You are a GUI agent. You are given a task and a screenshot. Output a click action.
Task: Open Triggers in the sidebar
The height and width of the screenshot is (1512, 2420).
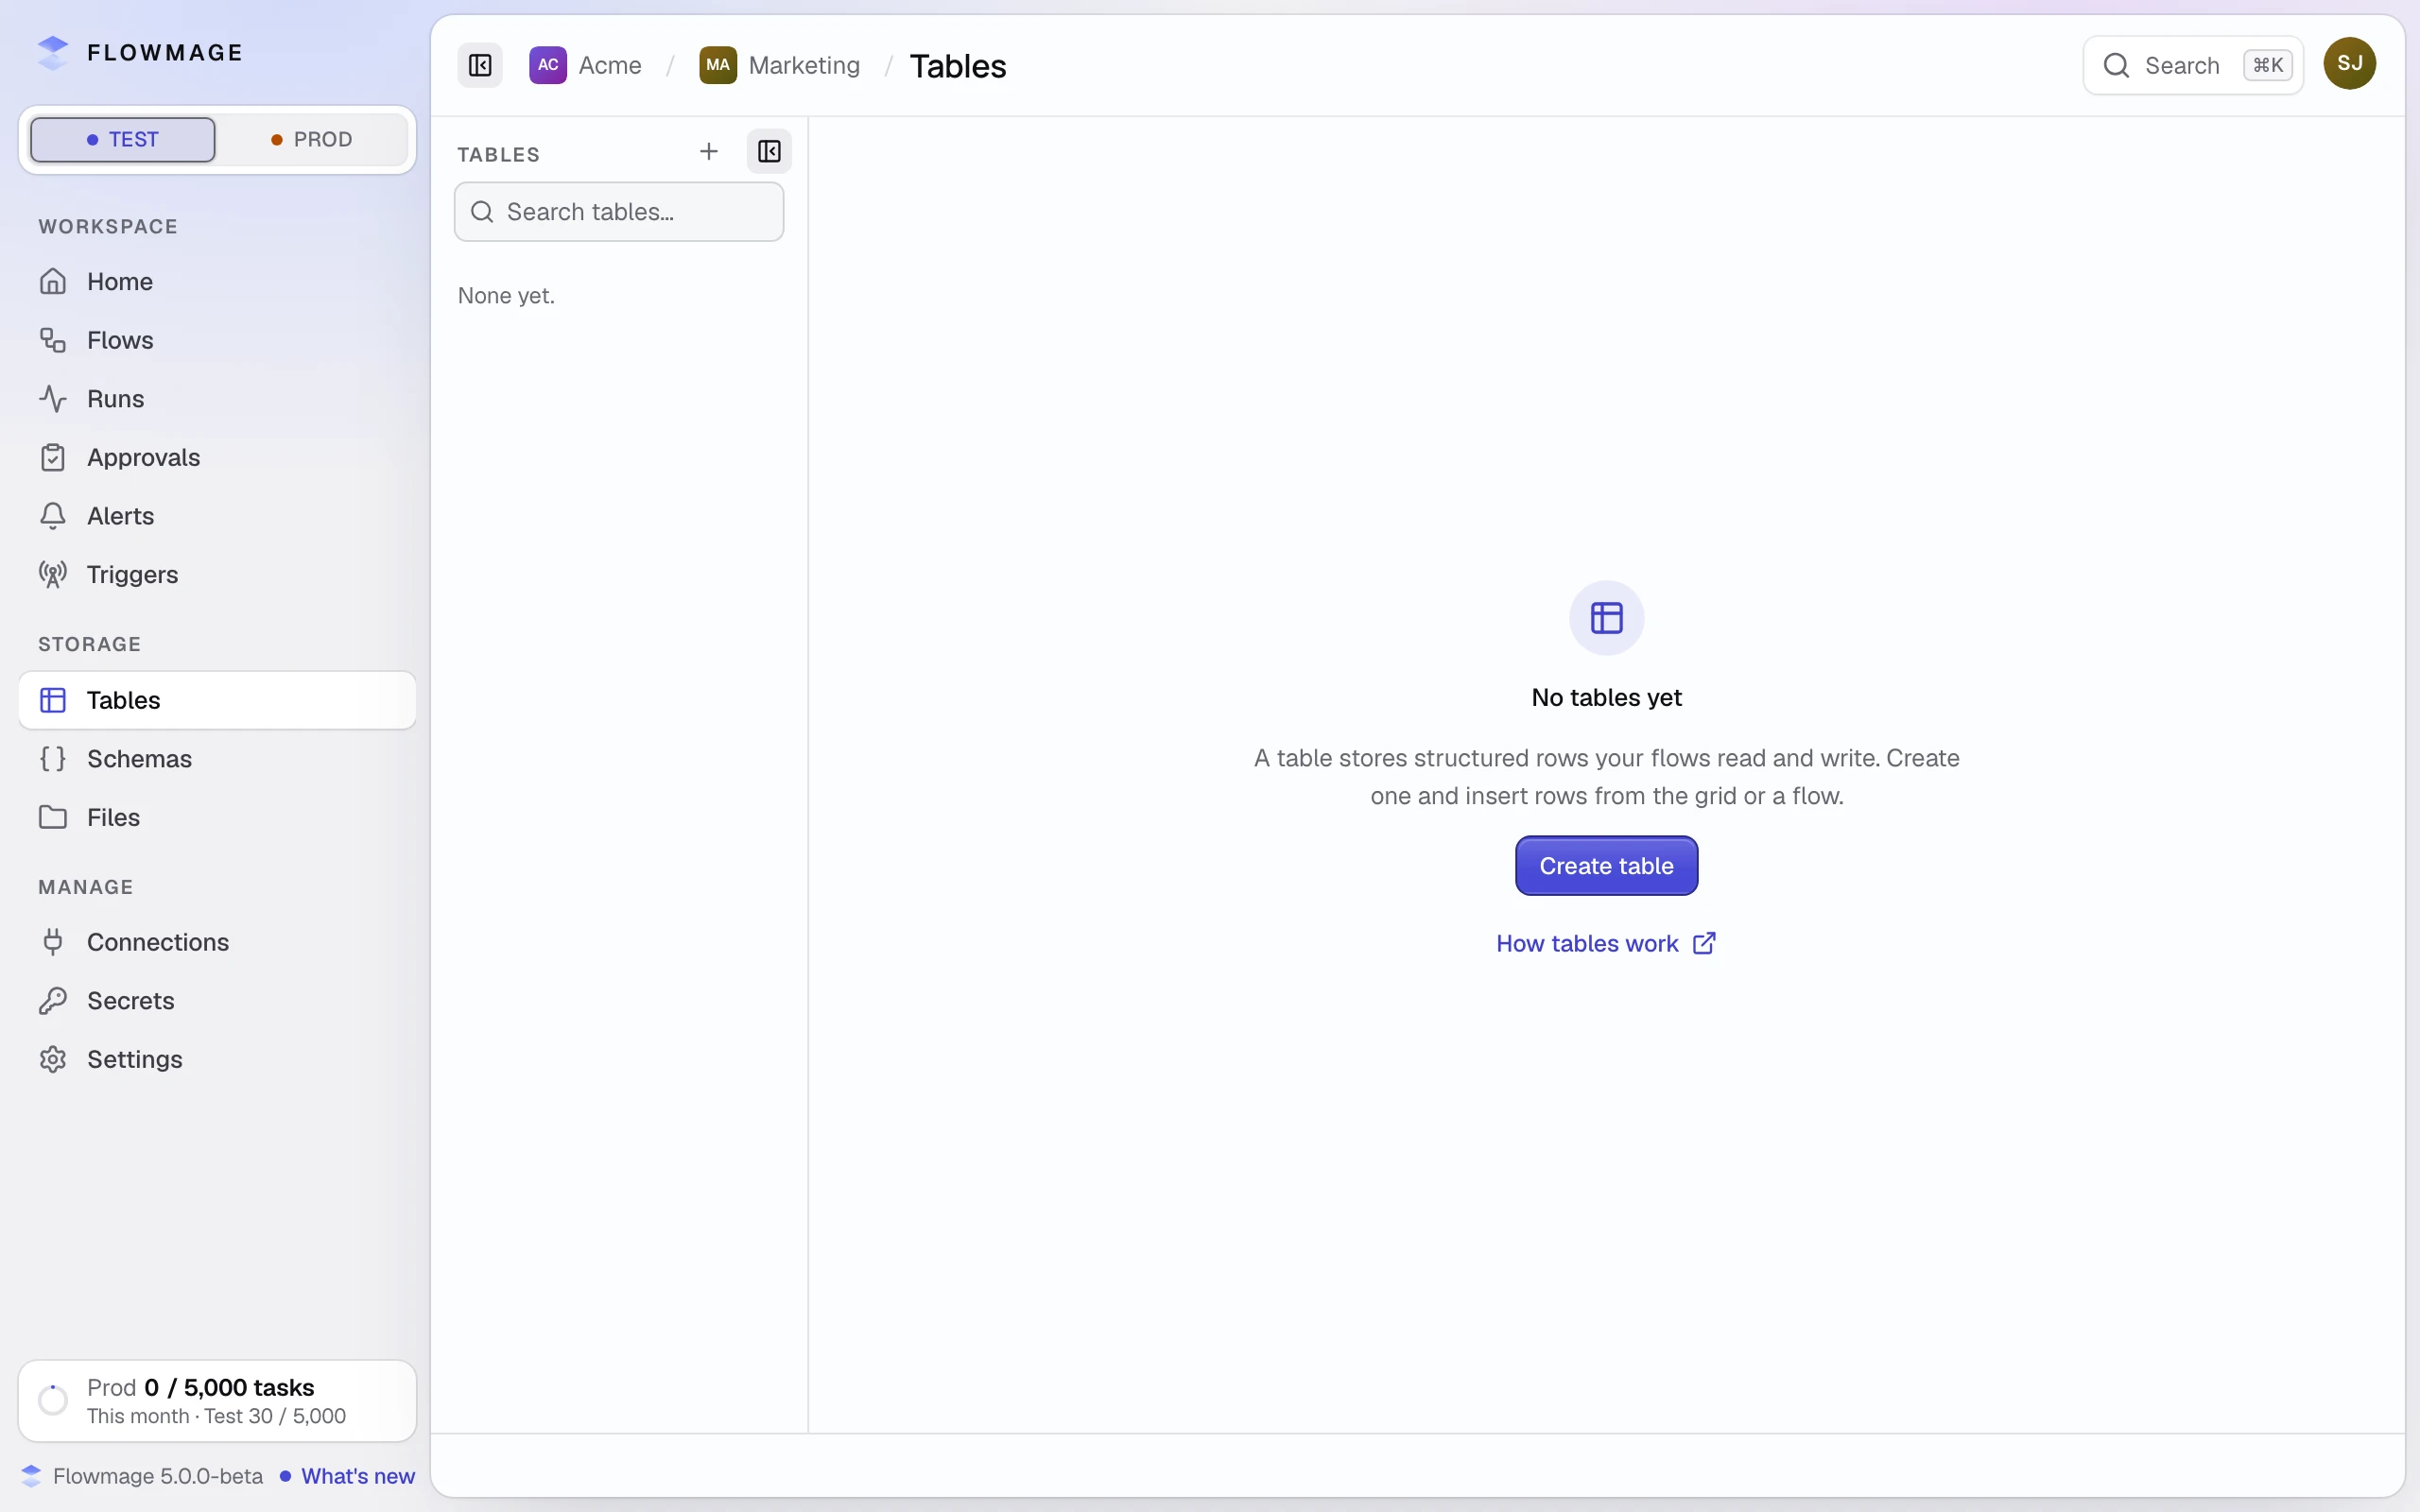[217, 574]
